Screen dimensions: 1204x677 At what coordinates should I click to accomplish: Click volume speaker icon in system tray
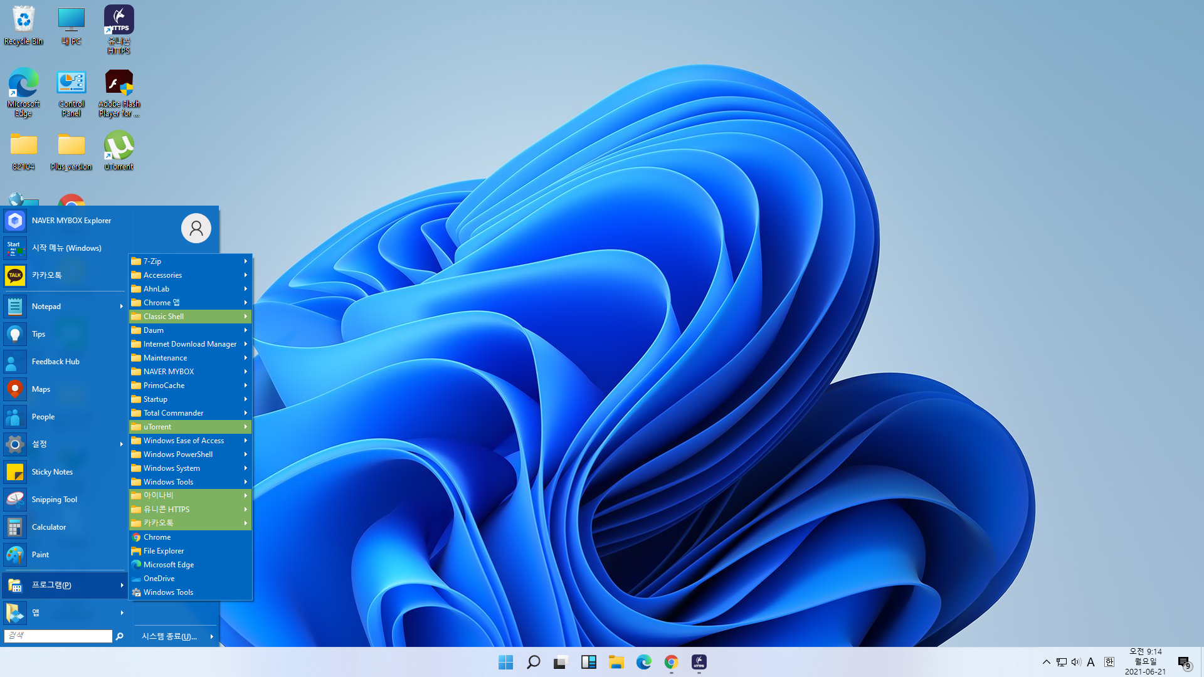pos(1076,662)
